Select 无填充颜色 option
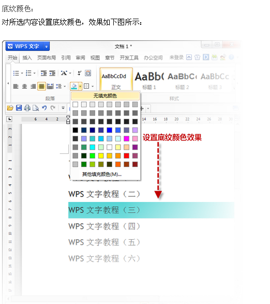 pos(105,96)
